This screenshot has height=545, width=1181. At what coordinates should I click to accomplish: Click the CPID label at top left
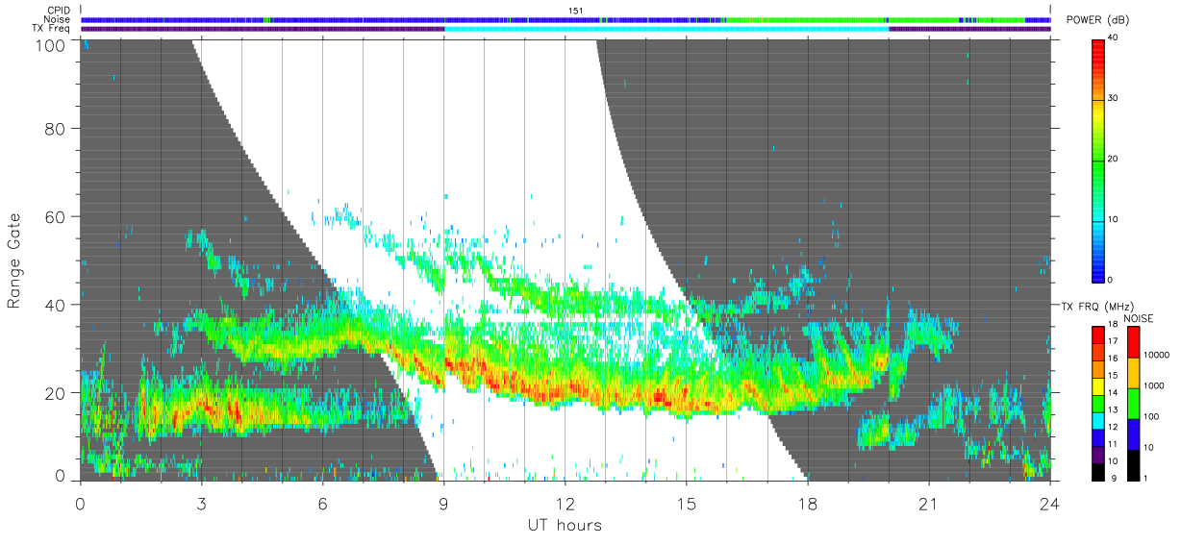coord(59,11)
